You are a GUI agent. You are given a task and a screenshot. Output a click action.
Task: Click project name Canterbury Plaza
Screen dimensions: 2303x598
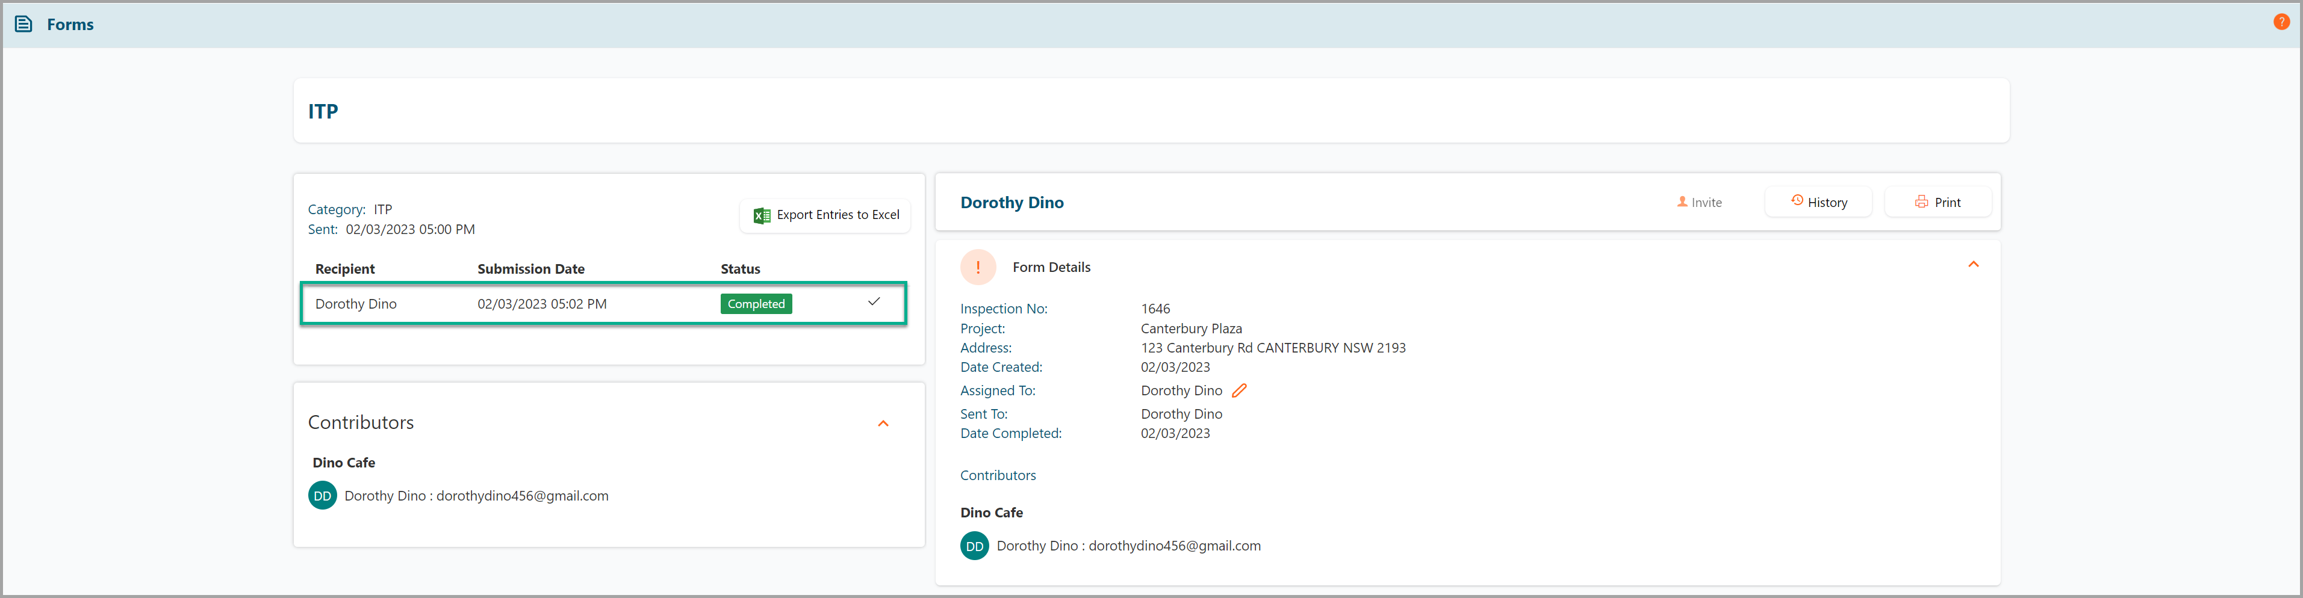[x=1191, y=329]
